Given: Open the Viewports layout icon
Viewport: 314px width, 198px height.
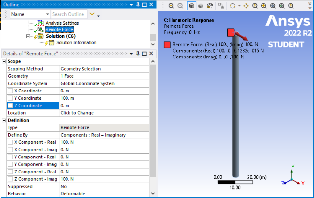Looking at the screenshot, I should pyautogui.click(x=221, y=6).
